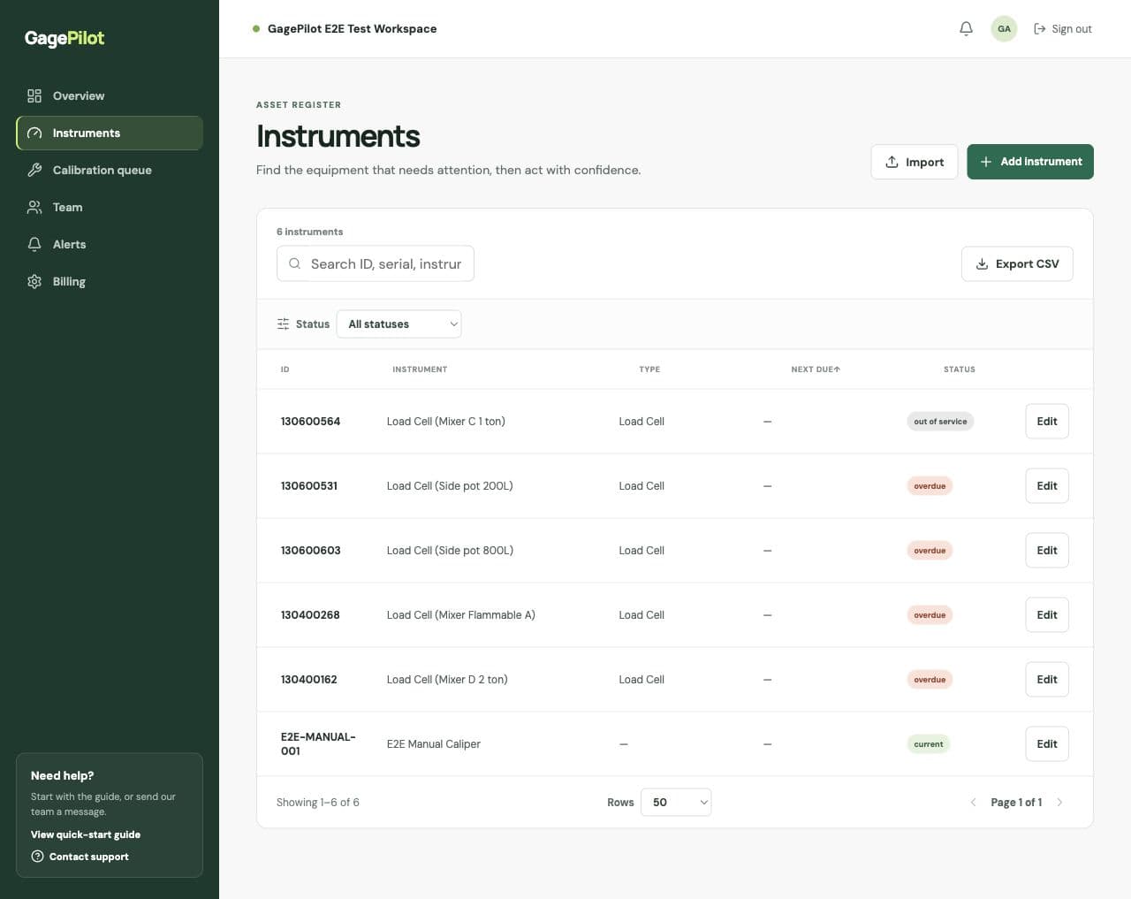Open the Alerts section
The image size is (1131, 899).
tap(110, 244)
